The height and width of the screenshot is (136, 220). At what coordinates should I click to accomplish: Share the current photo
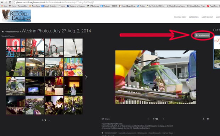[x=106, y=119]
